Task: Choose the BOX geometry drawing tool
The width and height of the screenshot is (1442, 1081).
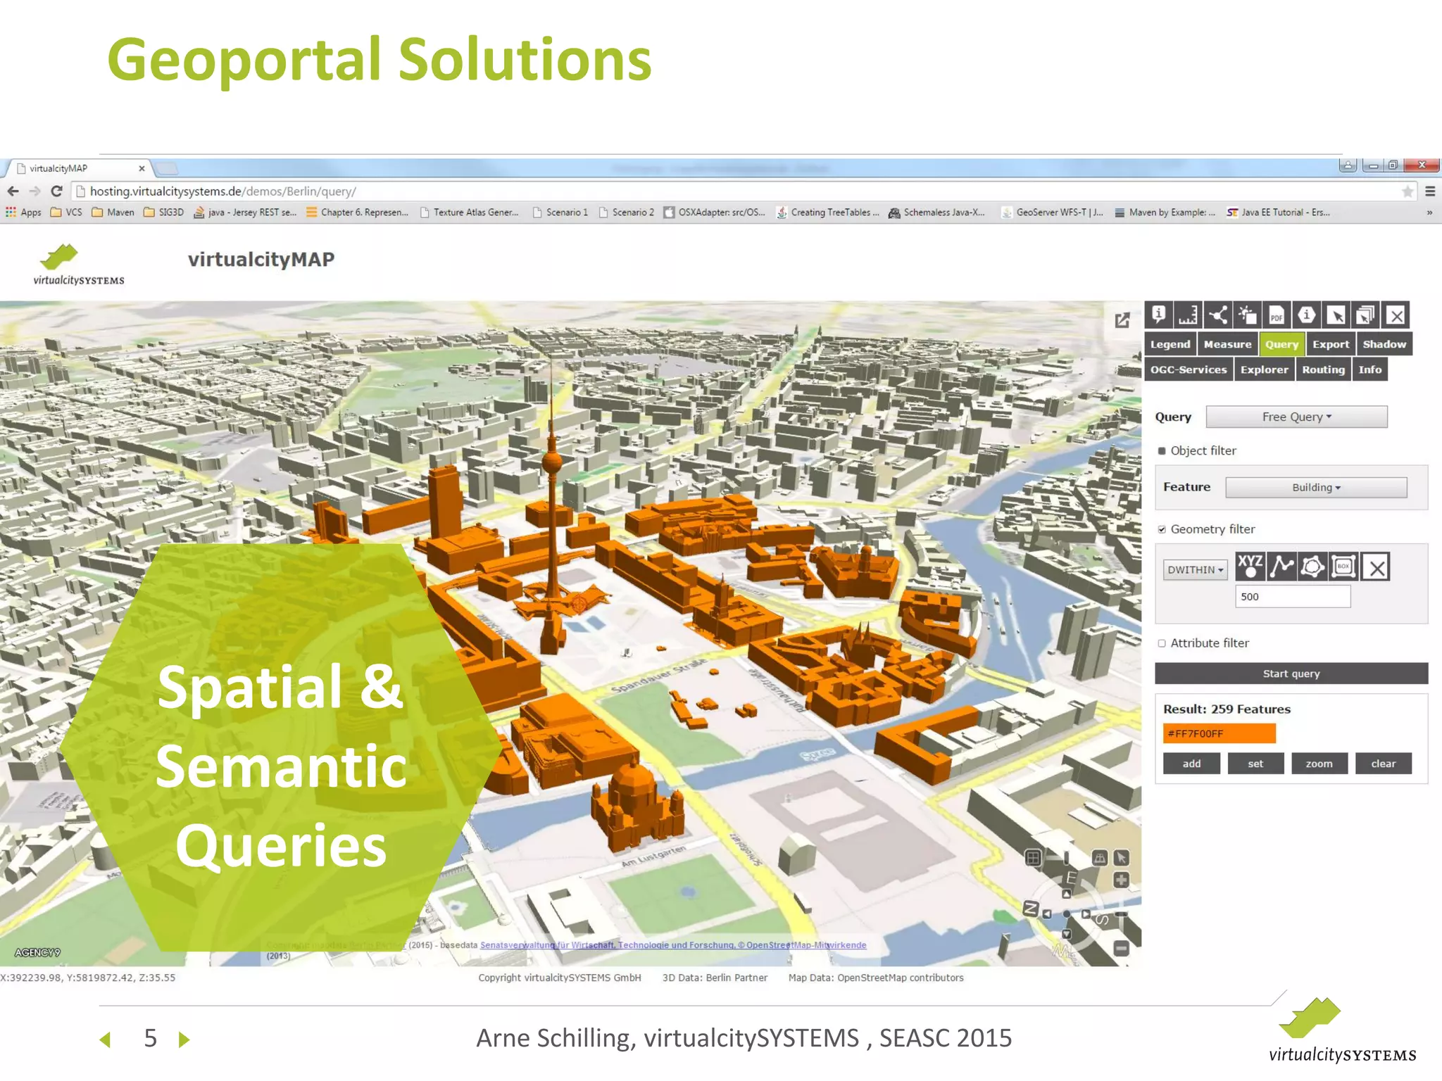Action: 1343,567
